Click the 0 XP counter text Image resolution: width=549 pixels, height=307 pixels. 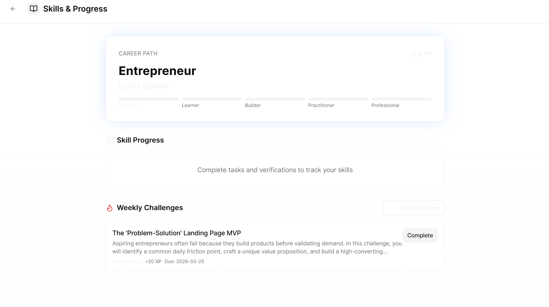[x=425, y=53]
